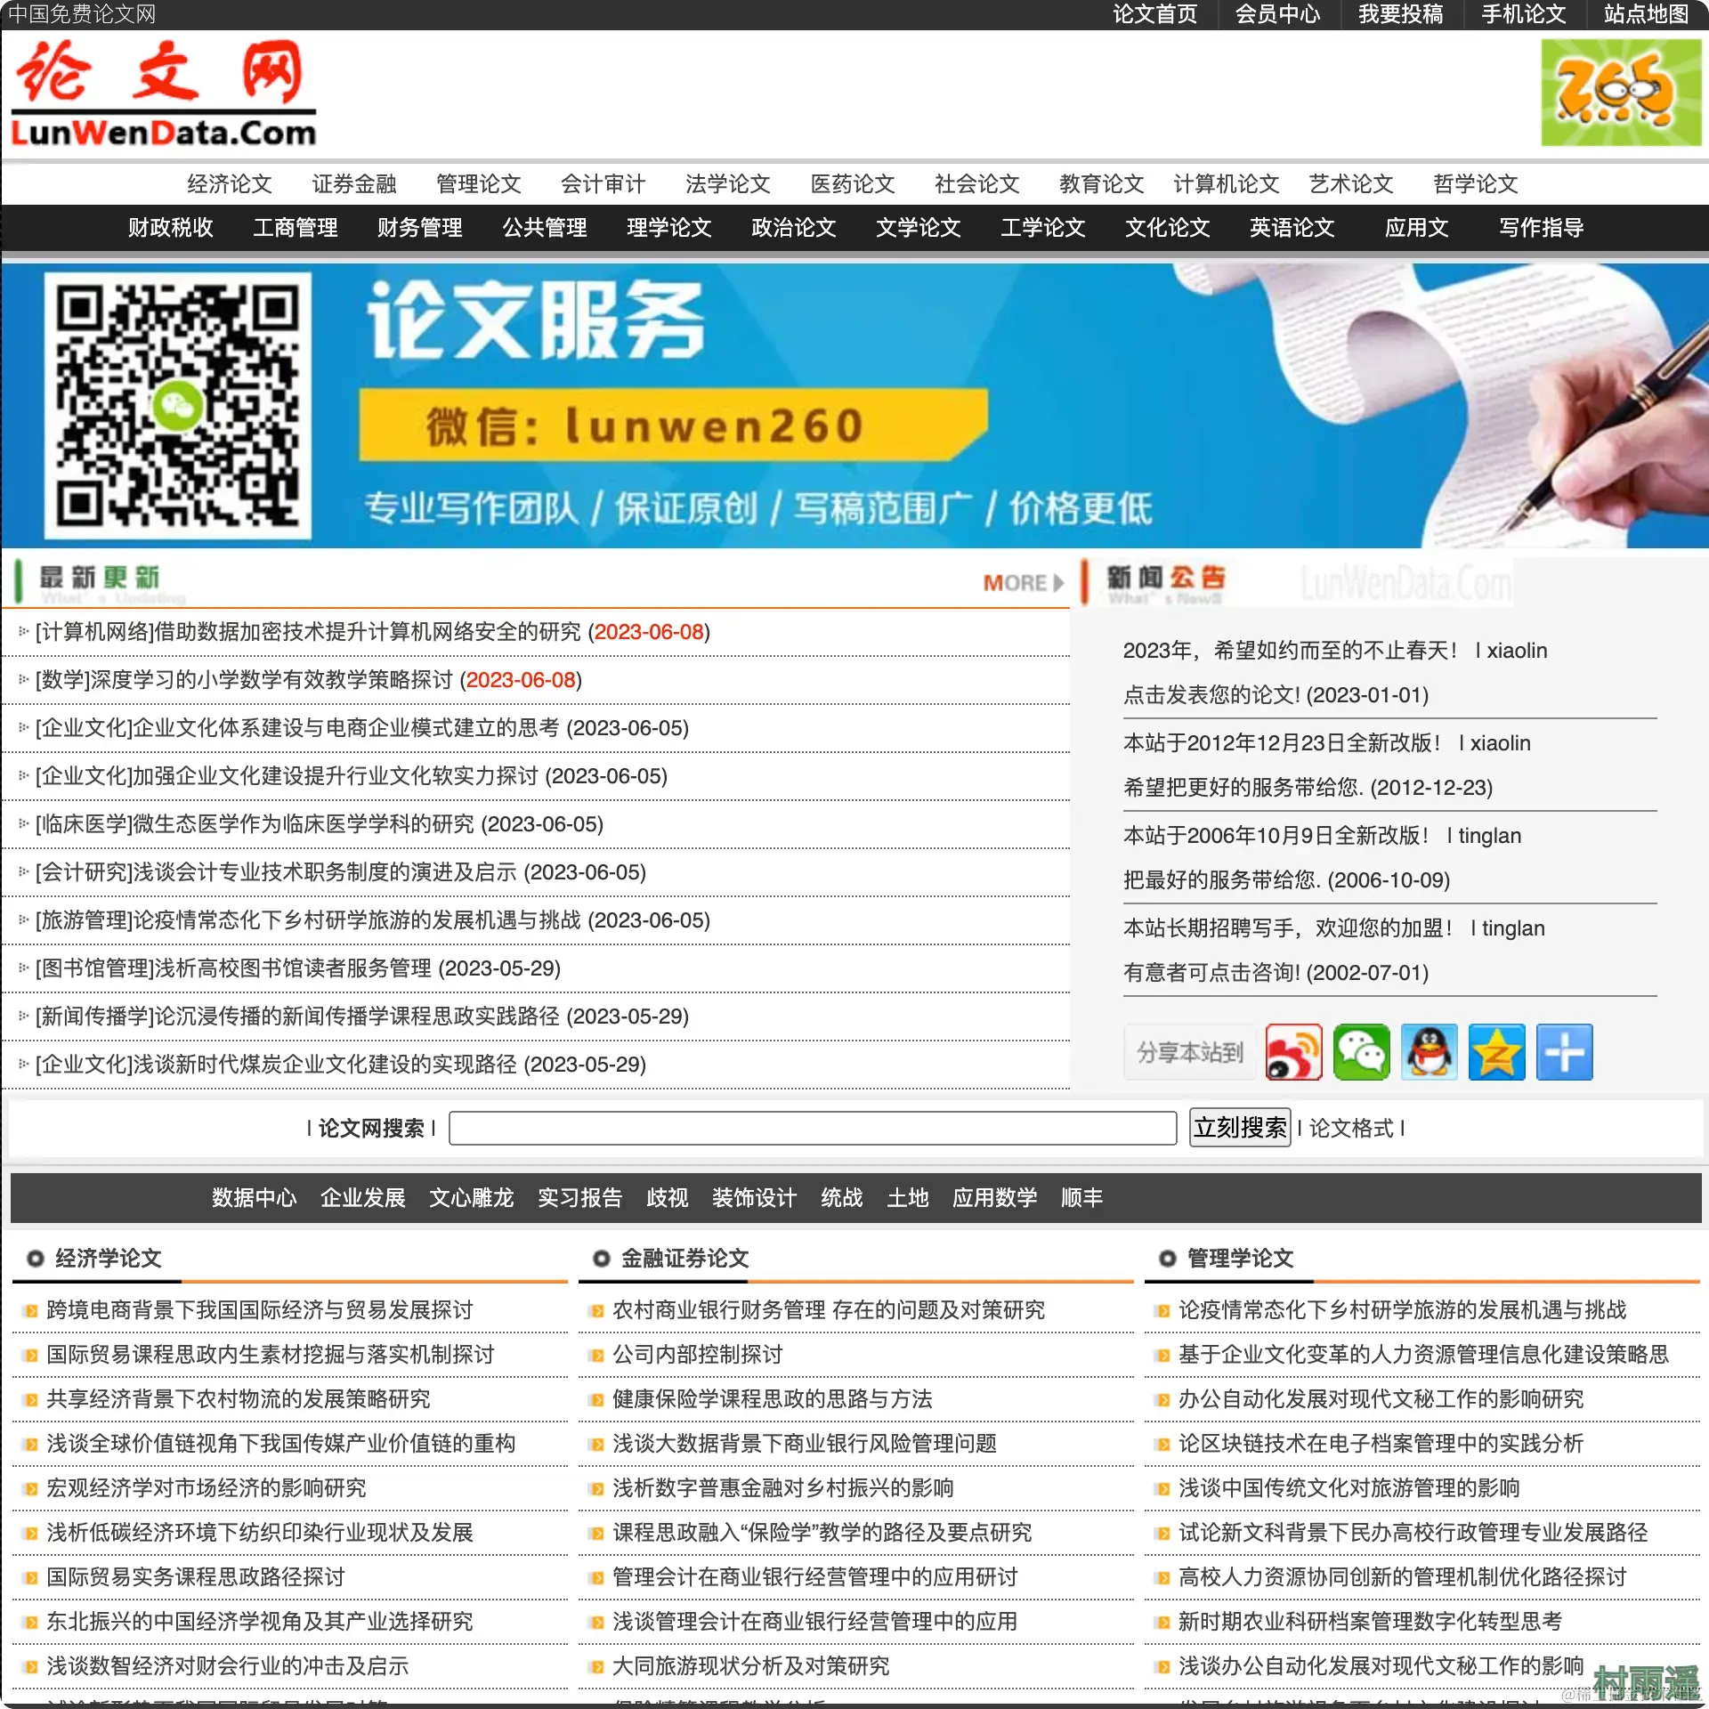Open article 公司内部控制探讨

pyautogui.click(x=697, y=1354)
